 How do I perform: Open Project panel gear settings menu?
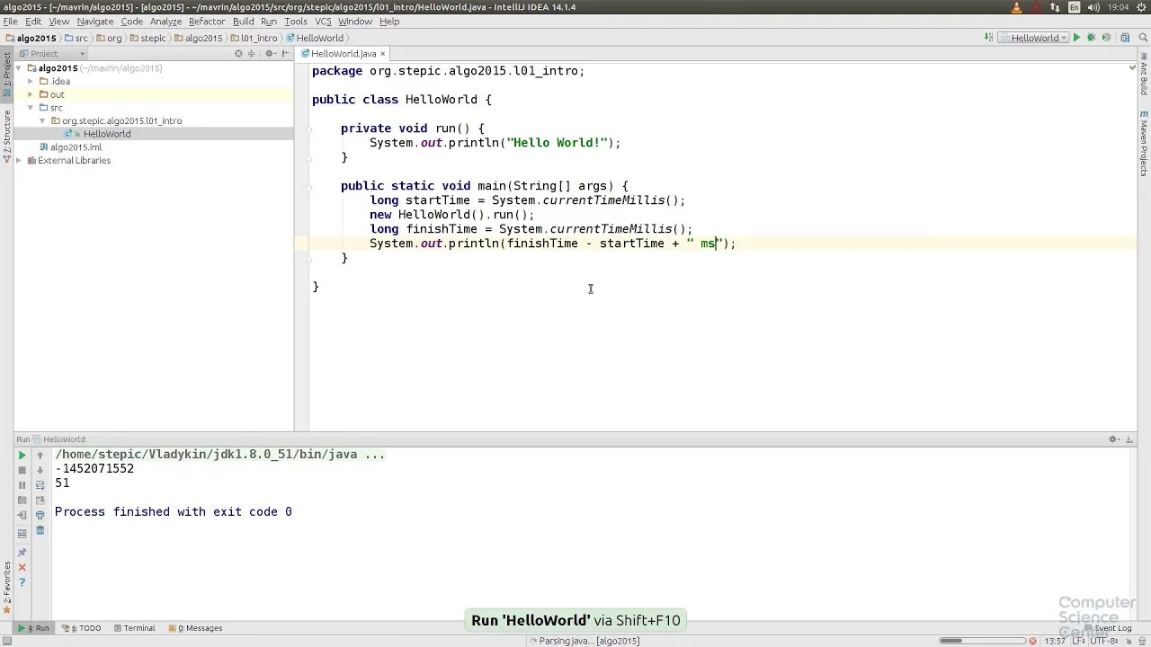point(270,54)
